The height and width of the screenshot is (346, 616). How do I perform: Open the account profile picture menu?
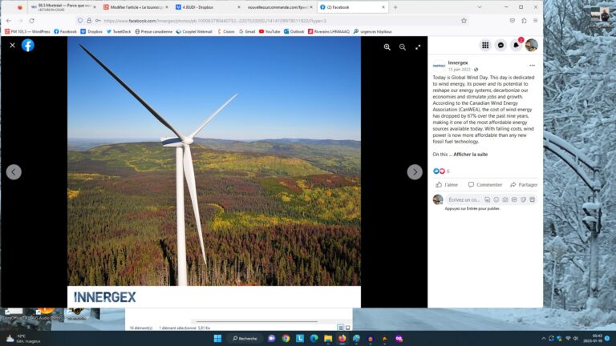pos(531,45)
